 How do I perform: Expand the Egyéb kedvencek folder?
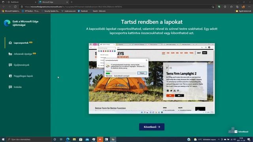244,11
